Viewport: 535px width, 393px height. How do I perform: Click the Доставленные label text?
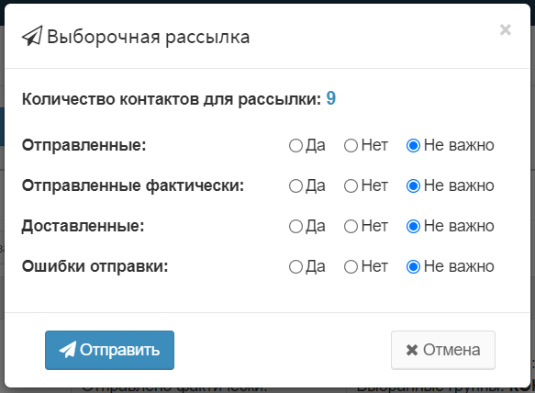pyautogui.click(x=83, y=226)
